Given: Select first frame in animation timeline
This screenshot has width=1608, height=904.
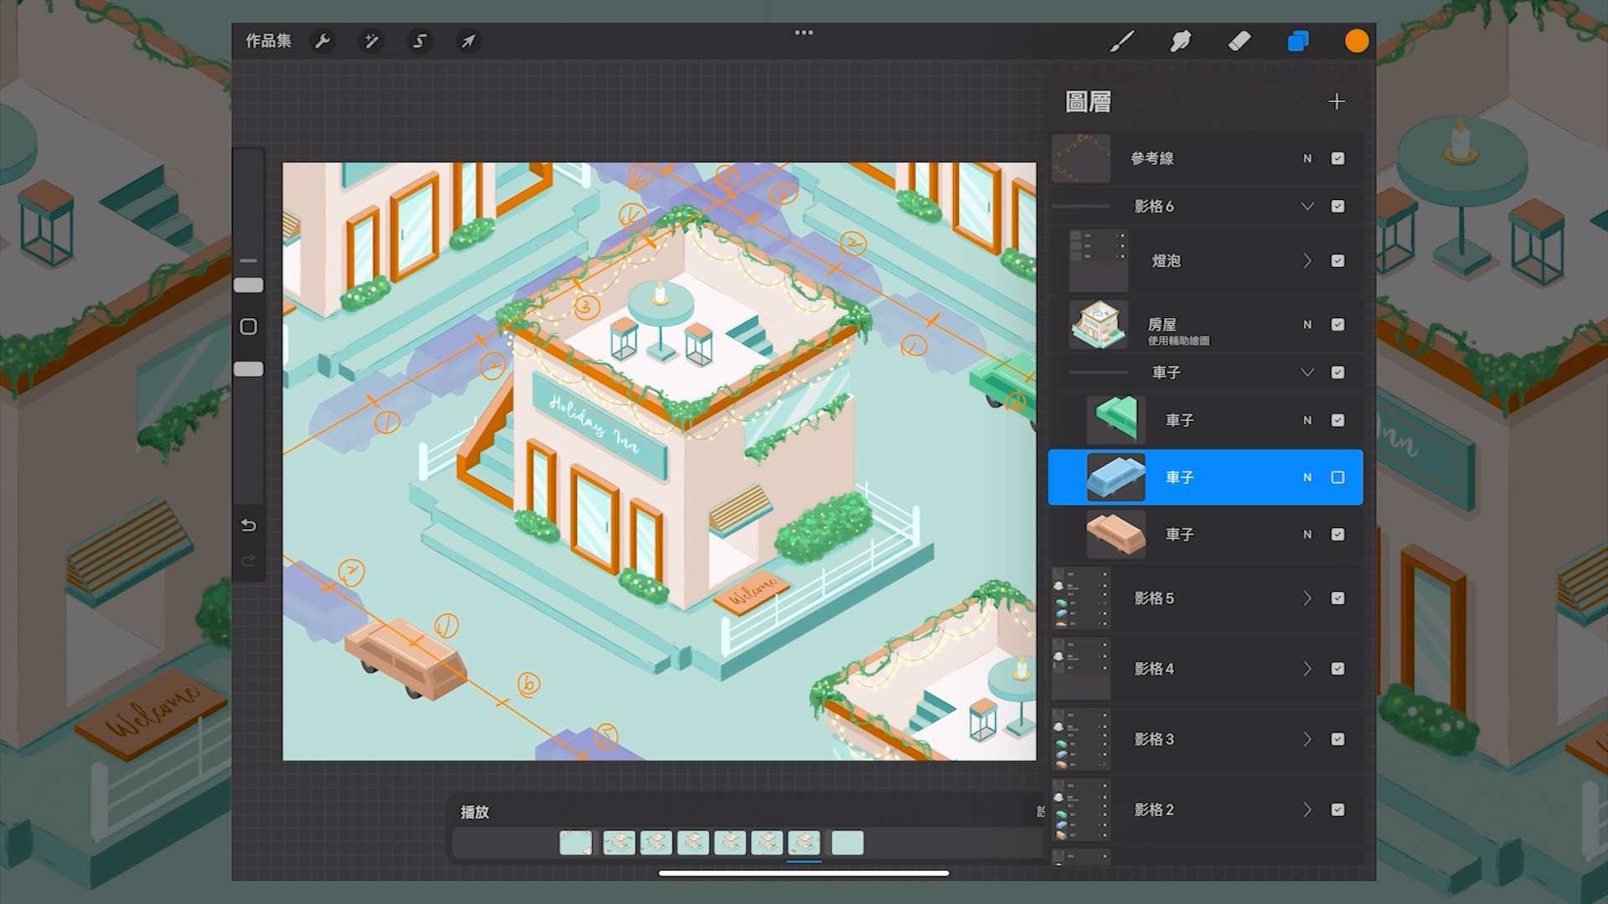Looking at the screenshot, I should [x=575, y=843].
